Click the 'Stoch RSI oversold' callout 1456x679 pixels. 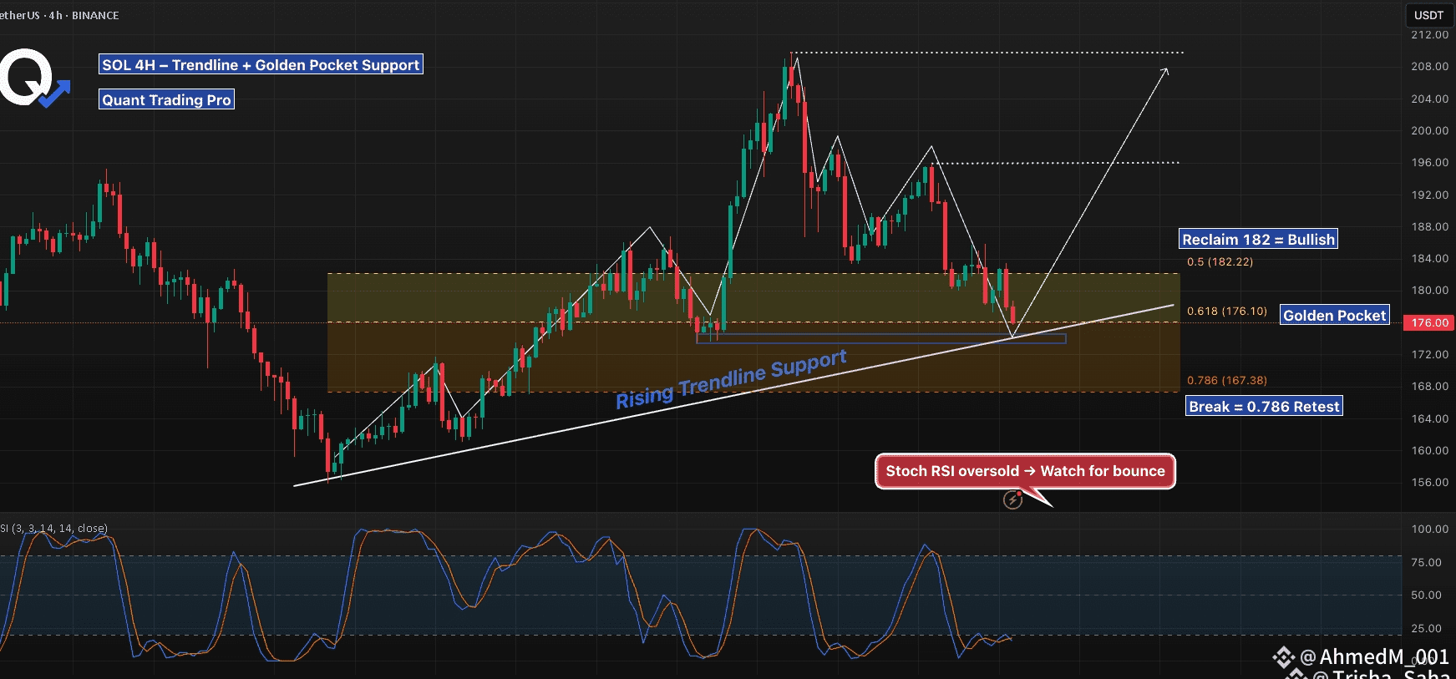tap(1025, 471)
